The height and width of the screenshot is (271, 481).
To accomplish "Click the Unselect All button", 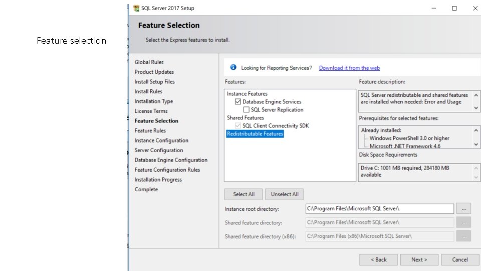I will tap(285, 194).
